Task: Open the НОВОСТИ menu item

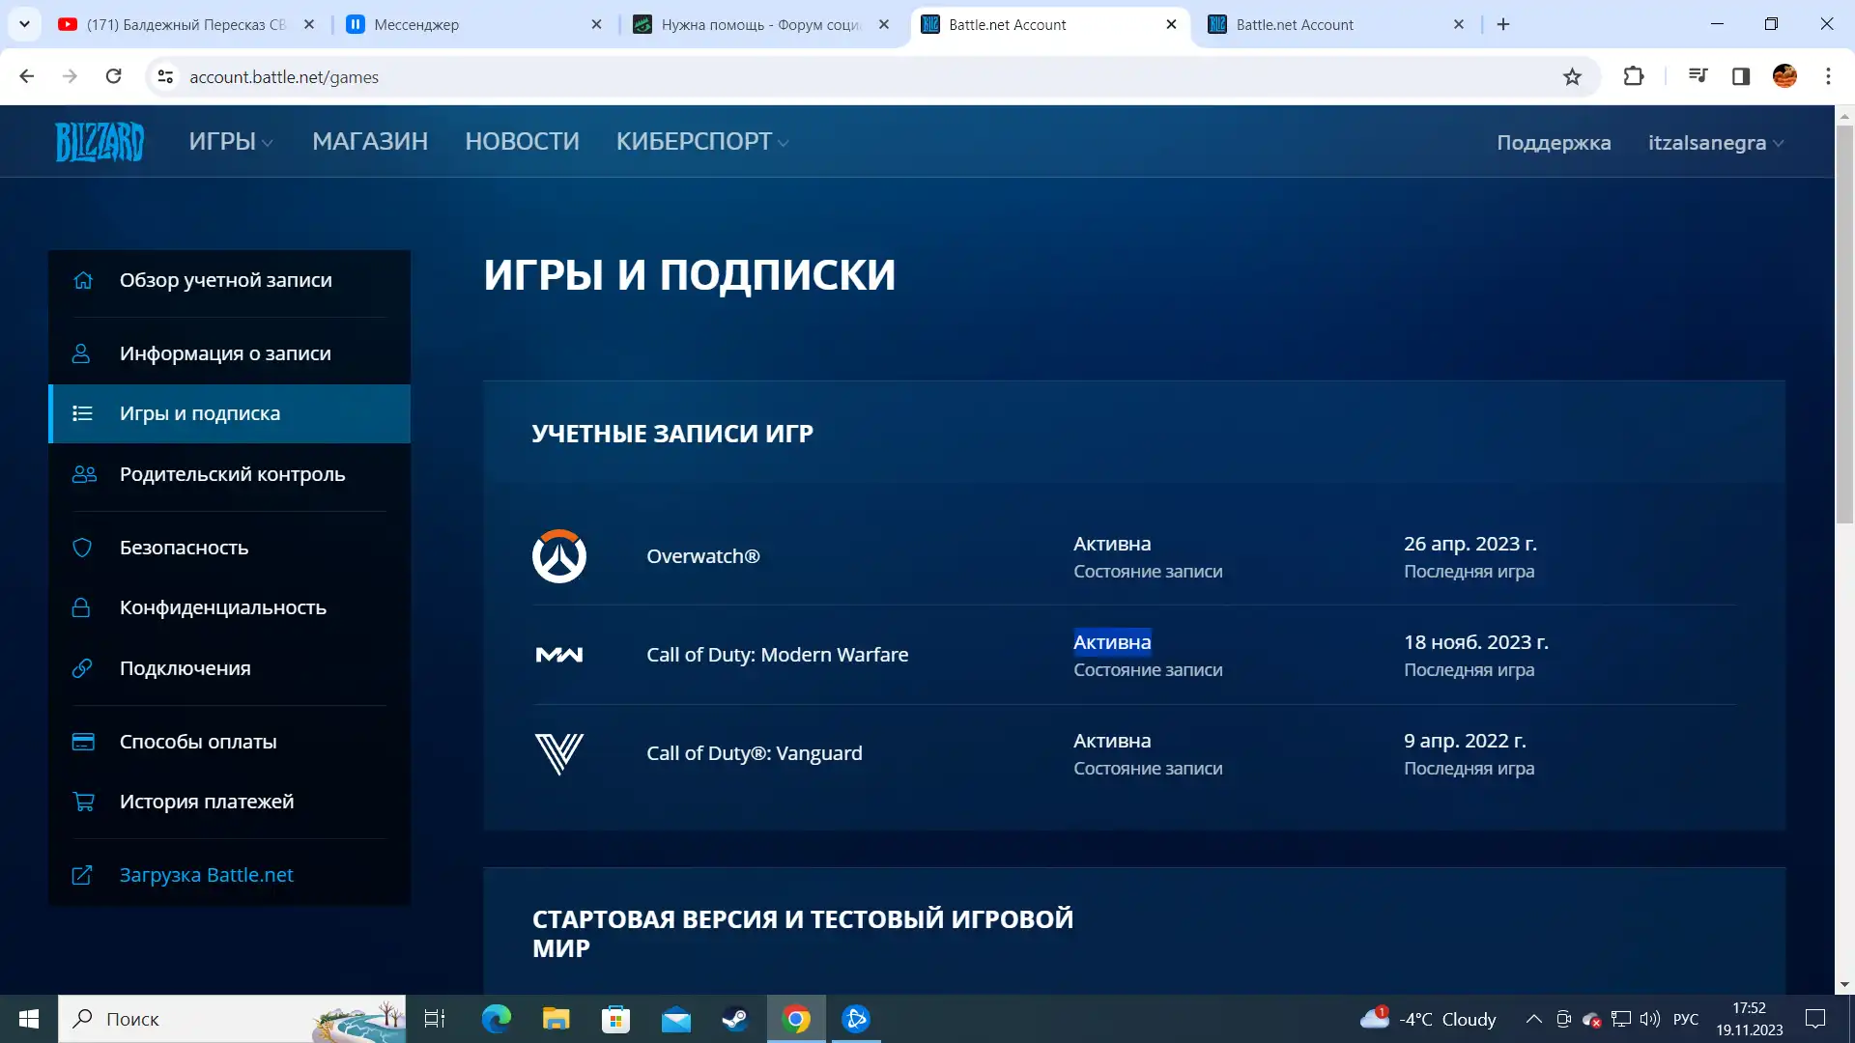Action: (522, 142)
